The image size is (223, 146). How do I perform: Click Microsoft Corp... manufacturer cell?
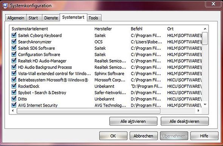coord(110,80)
